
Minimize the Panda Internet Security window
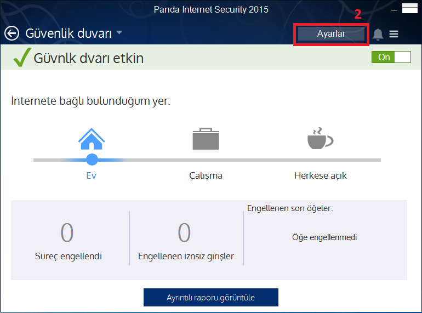[x=394, y=10]
